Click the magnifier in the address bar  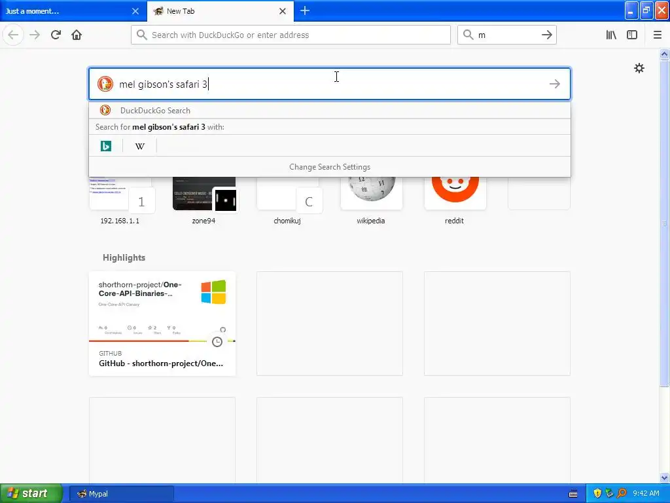(142, 35)
